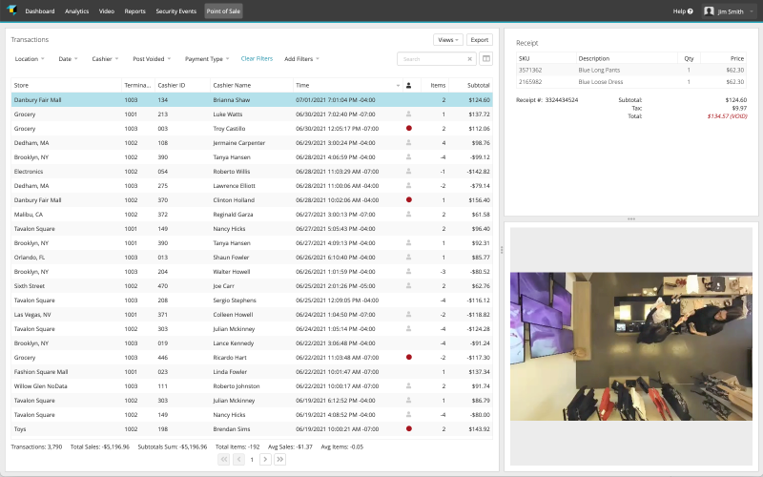Viewport: 763px width, 477px height.
Task: Open the Payment Type filter dropdown
Action: (207, 59)
